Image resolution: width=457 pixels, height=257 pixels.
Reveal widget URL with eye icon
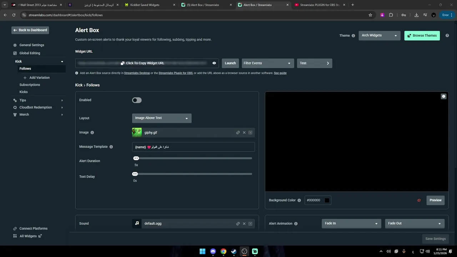(x=214, y=63)
